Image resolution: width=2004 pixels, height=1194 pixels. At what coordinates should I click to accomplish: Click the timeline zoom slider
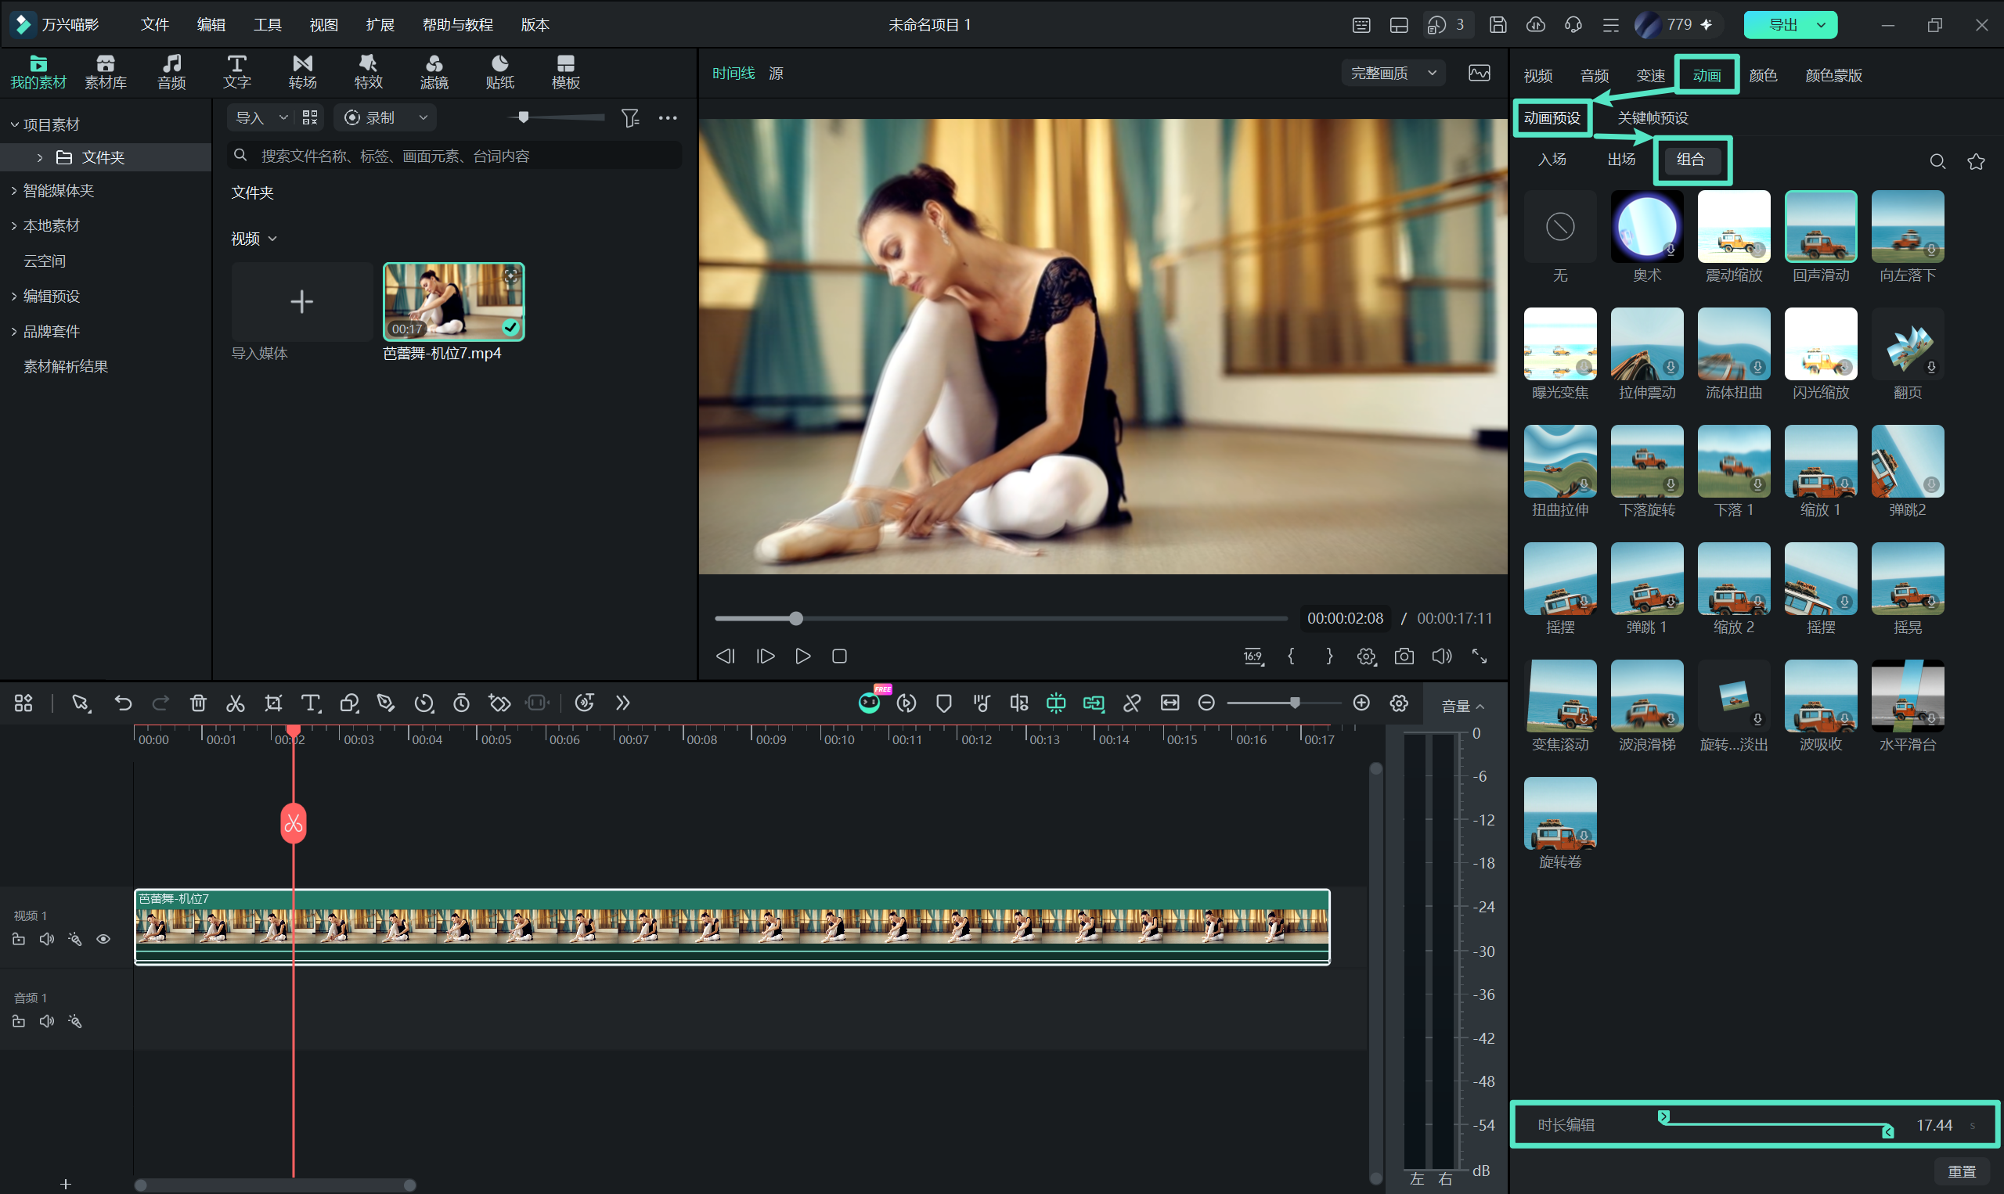point(1284,703)
